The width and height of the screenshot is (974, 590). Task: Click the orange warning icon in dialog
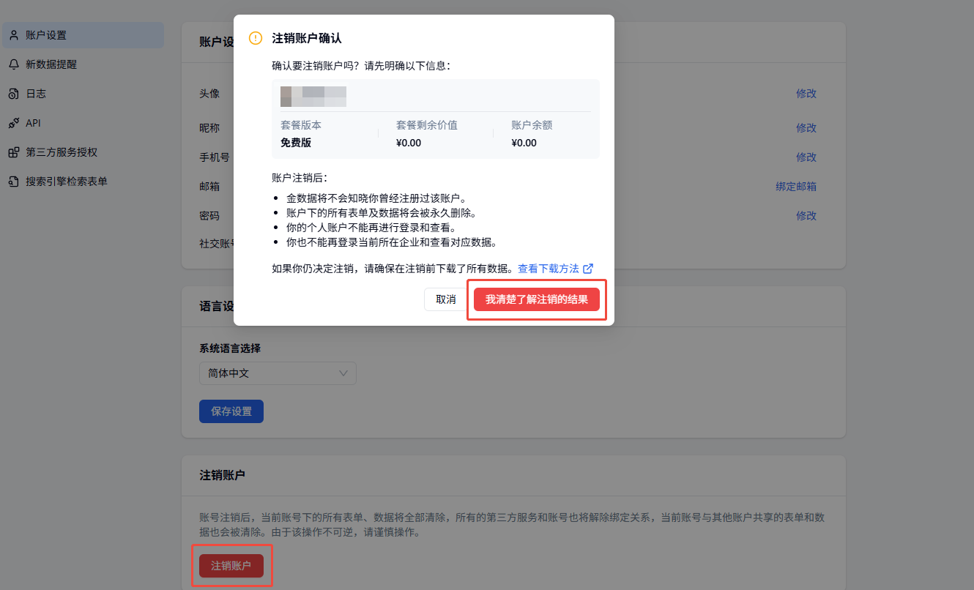tap(256, 38)
